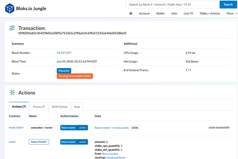Switch to the Raw tab

(x=77, y=107)
